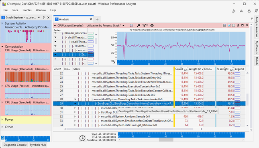Toggle series swatch for clr.dll!Thread:: entry

[x=90, y=37]
